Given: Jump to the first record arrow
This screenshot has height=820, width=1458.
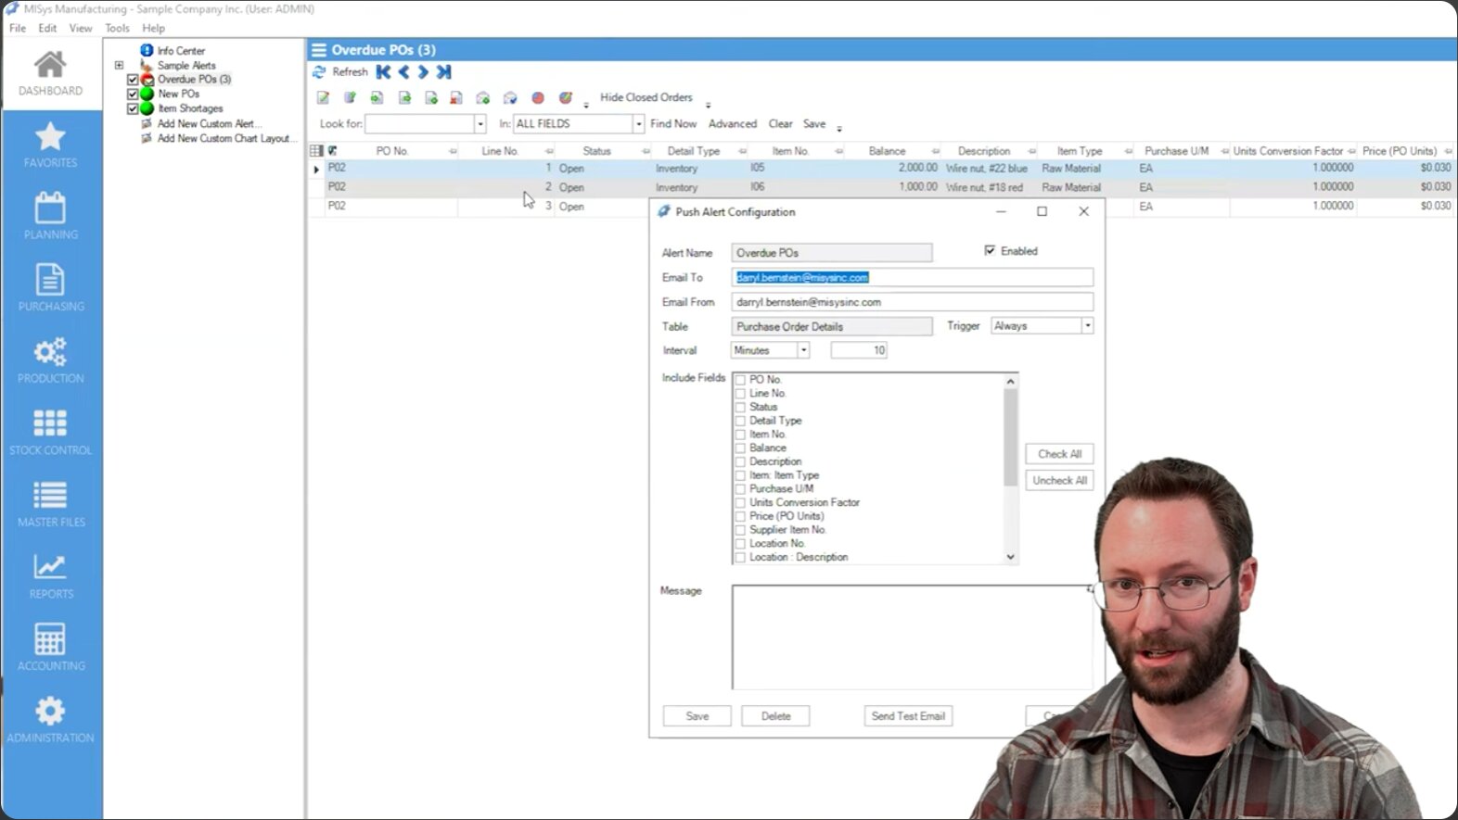Looking at the screenshot, I should tap(383, 72).
